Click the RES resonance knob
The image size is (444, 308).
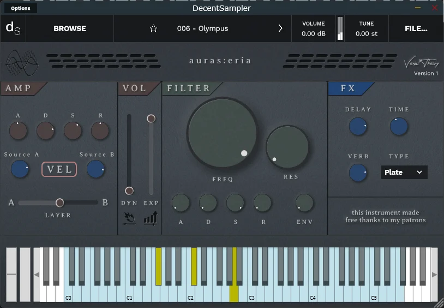287,147
